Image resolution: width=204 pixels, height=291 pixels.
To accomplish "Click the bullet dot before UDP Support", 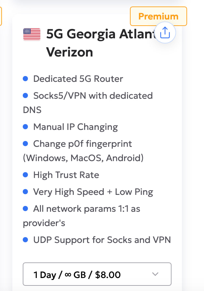I will 26,240.
